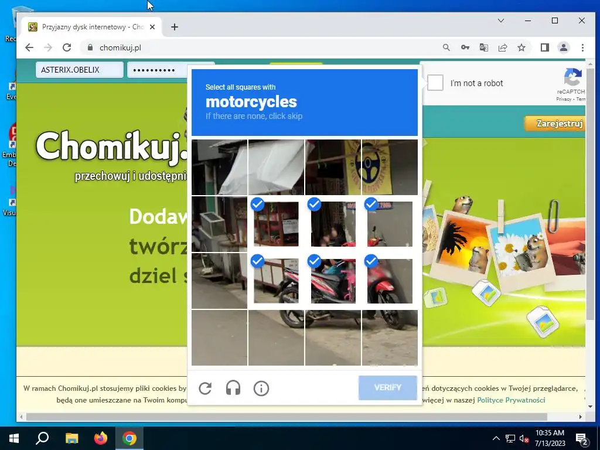Show hidden system tray icons
600x450 pixels.
(x=496, y=438)
